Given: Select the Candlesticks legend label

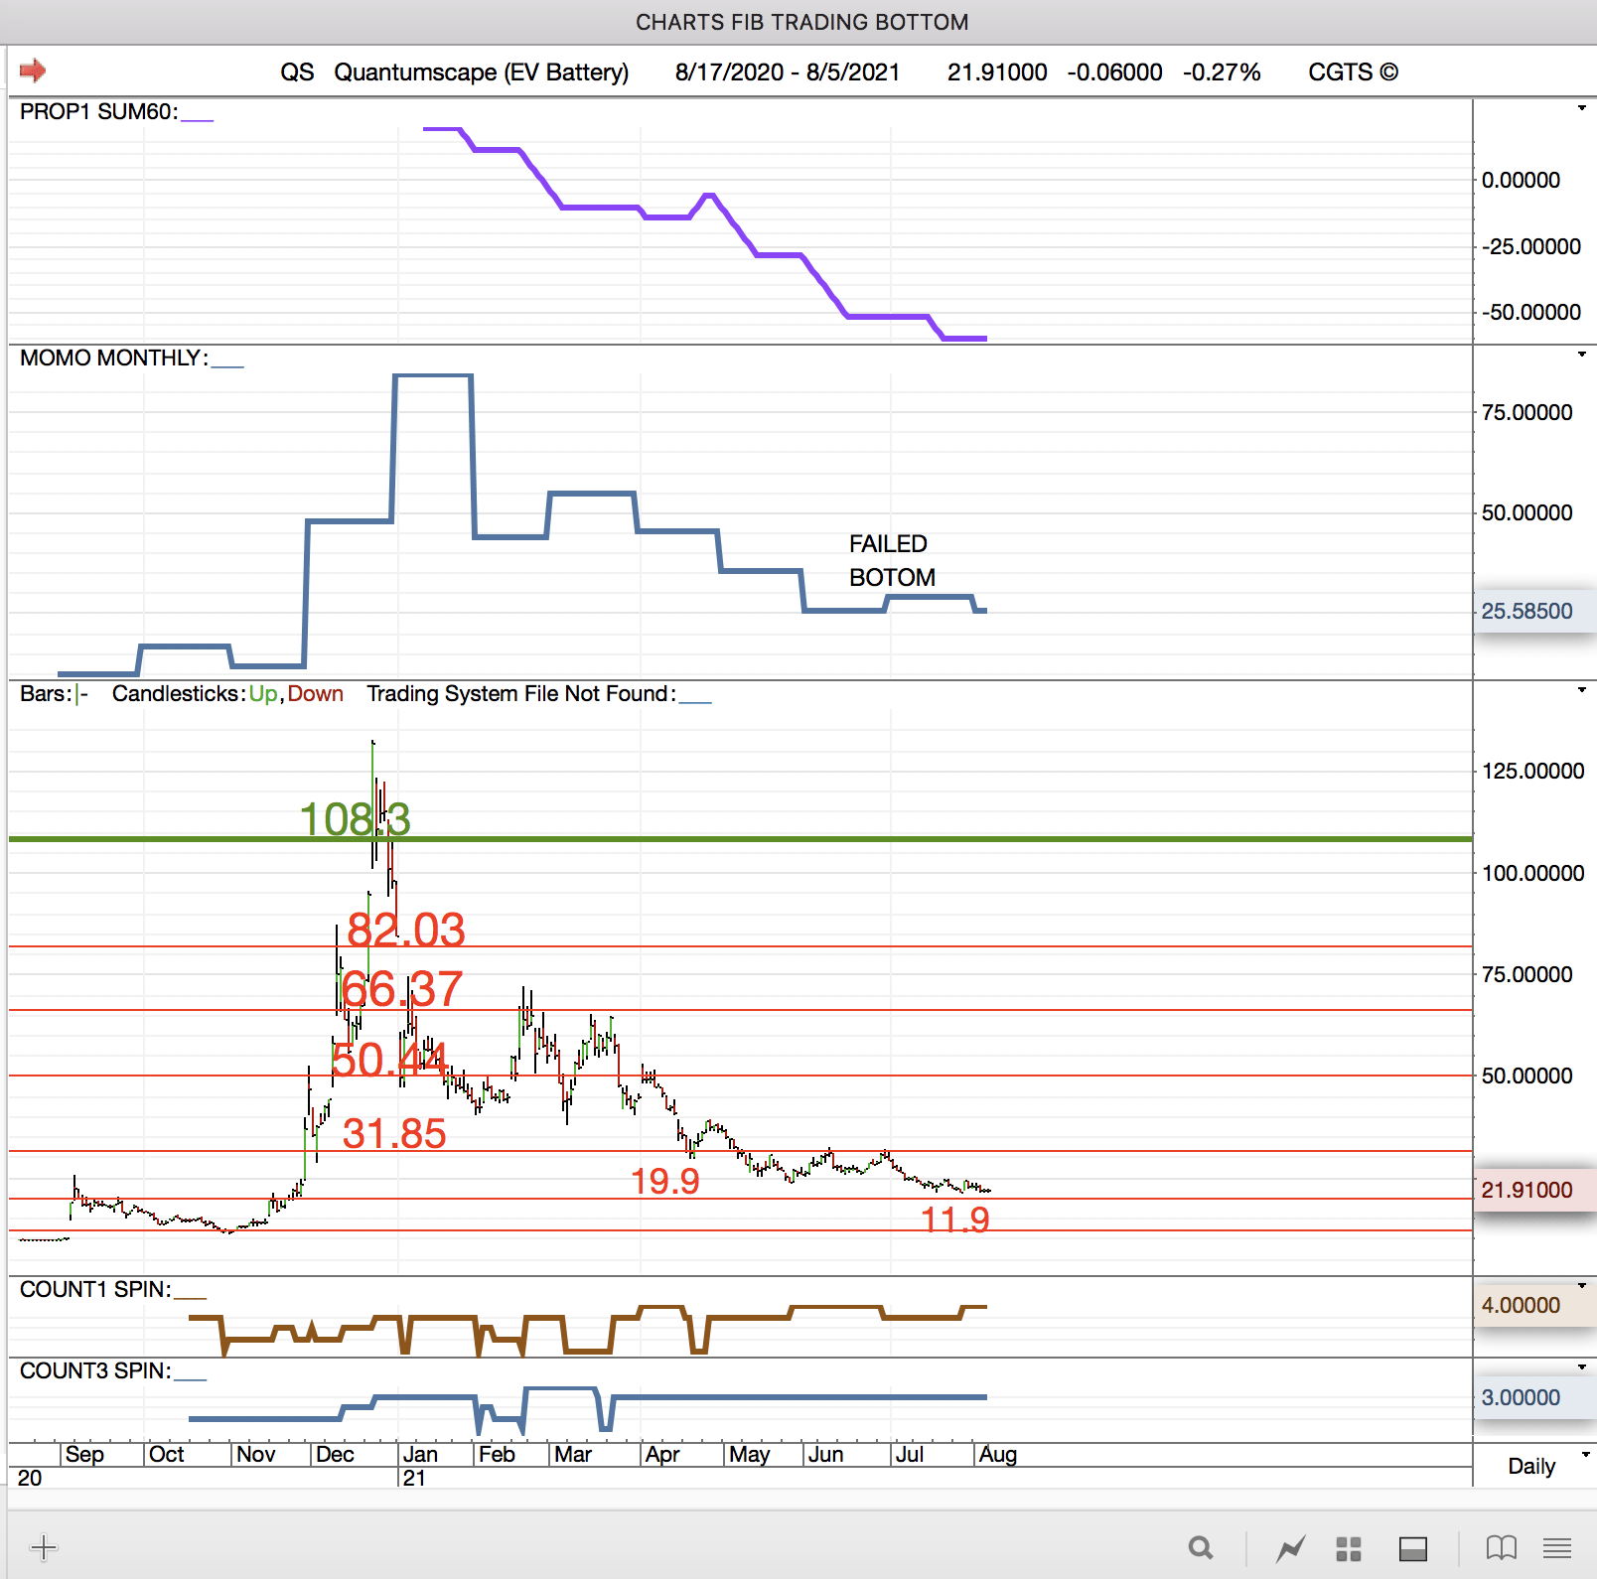Looking at the screenshot, I should 175,694.
